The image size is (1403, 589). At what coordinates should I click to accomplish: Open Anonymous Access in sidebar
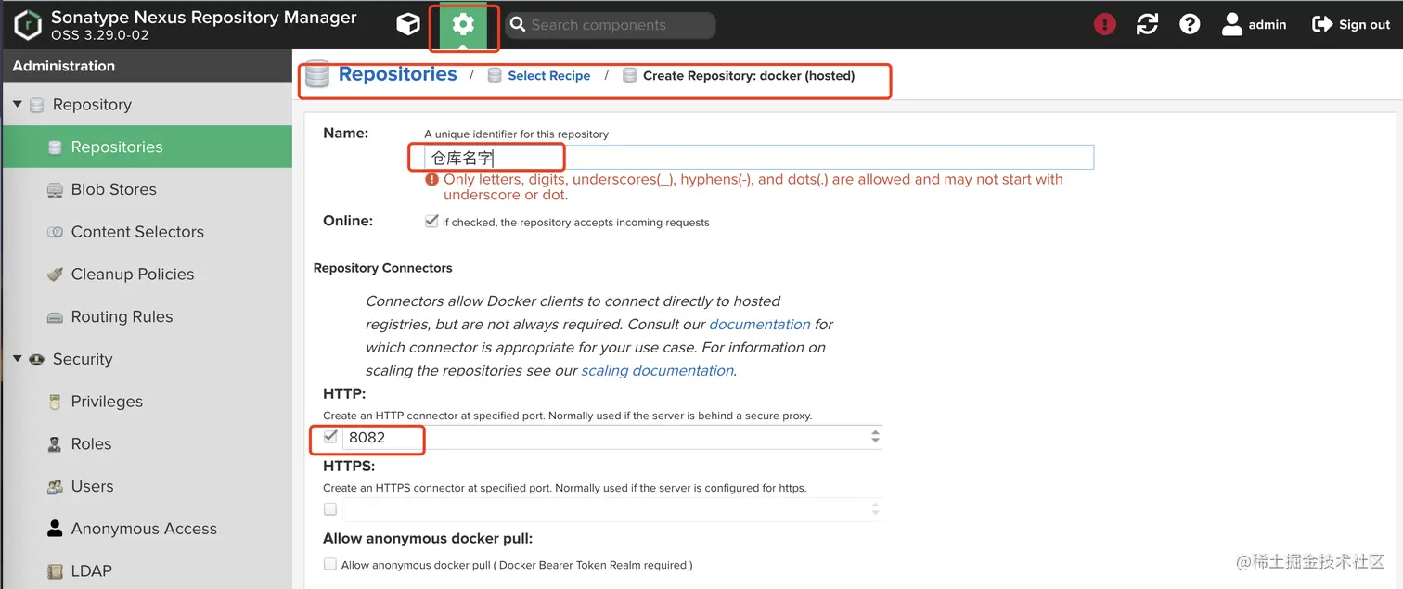coord(148,529)
